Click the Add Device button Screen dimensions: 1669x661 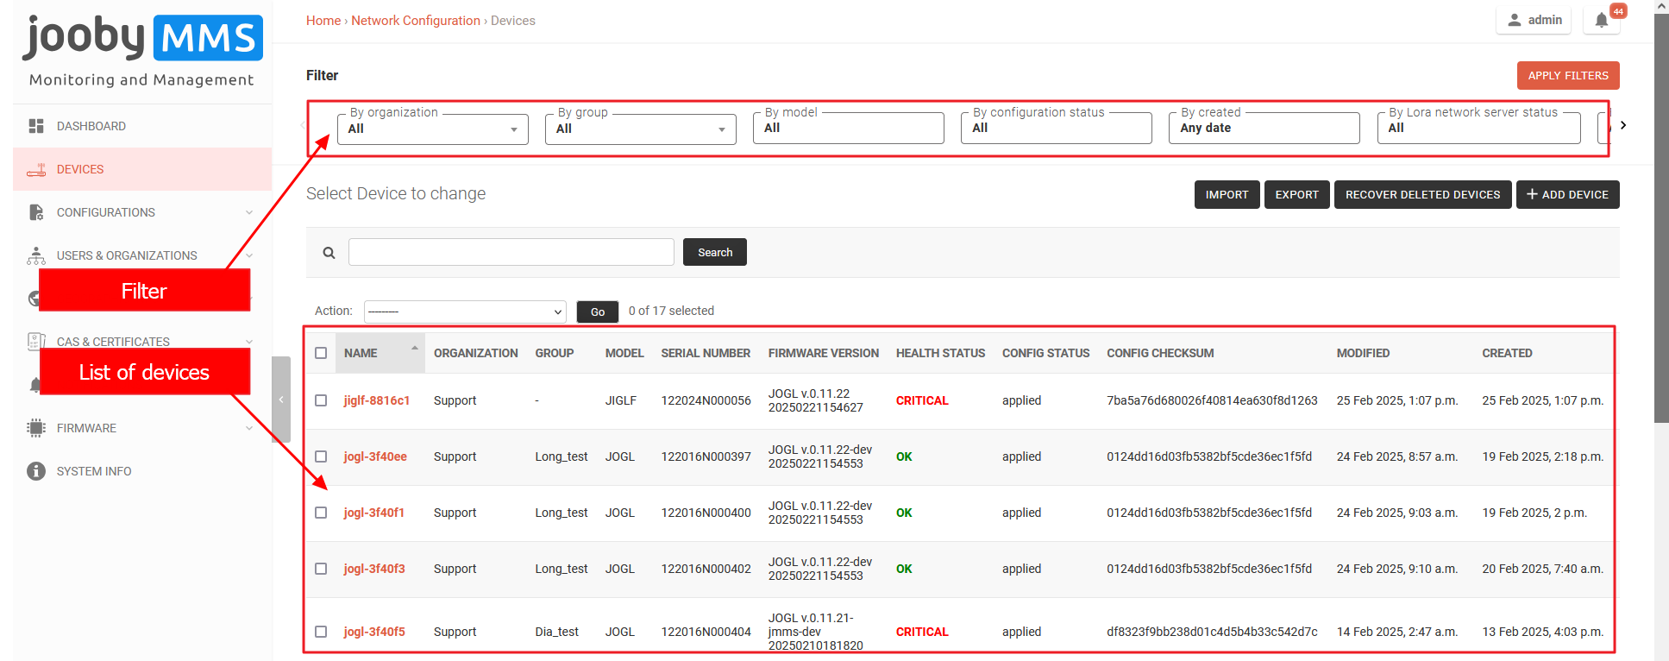coord(1567,195)
